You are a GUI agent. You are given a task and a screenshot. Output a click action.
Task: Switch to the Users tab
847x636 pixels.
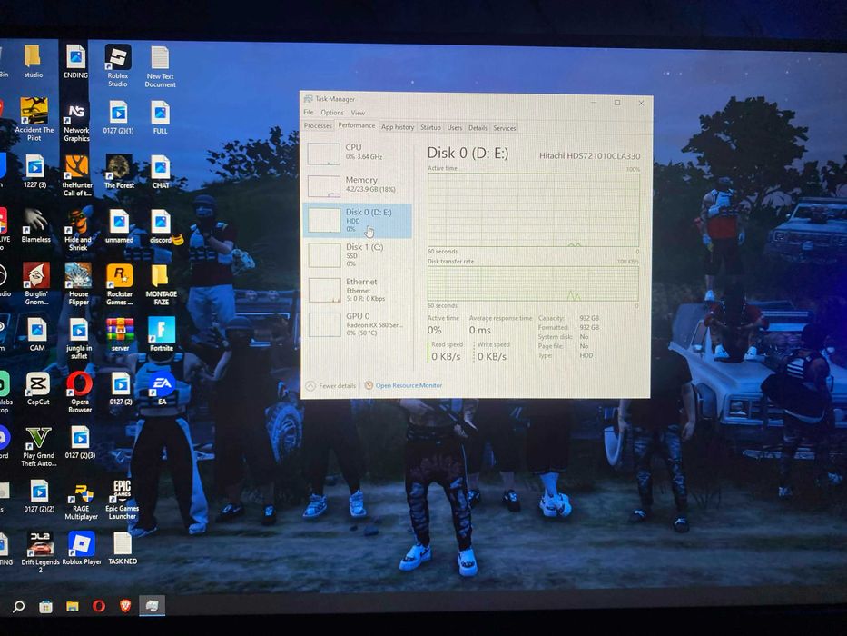click(455, 127)
